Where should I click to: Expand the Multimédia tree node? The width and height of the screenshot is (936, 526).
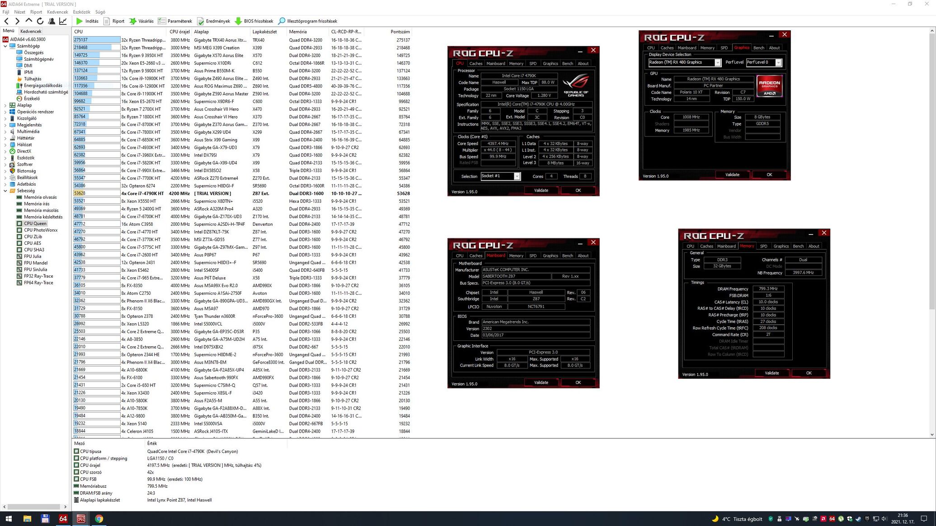(5, 131)
